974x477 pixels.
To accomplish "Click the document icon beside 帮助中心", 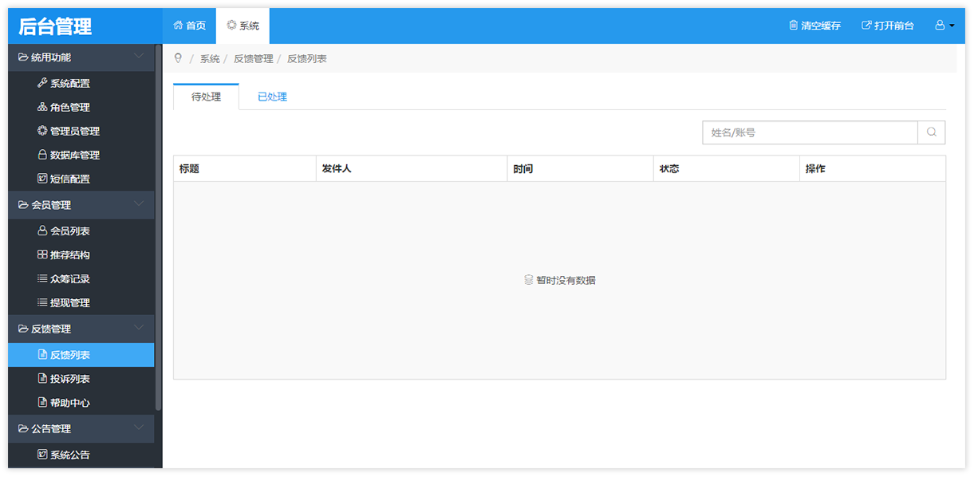I will 42,402.
